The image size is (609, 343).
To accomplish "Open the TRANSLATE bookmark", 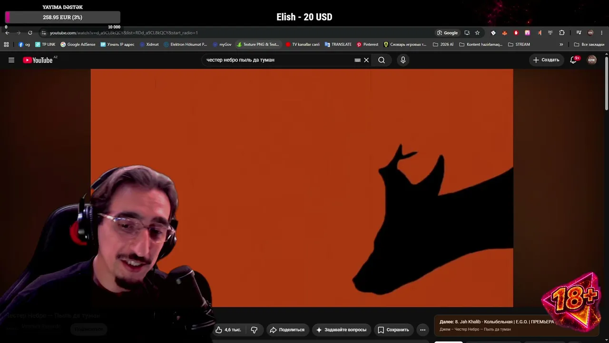I will click(338, 44).
